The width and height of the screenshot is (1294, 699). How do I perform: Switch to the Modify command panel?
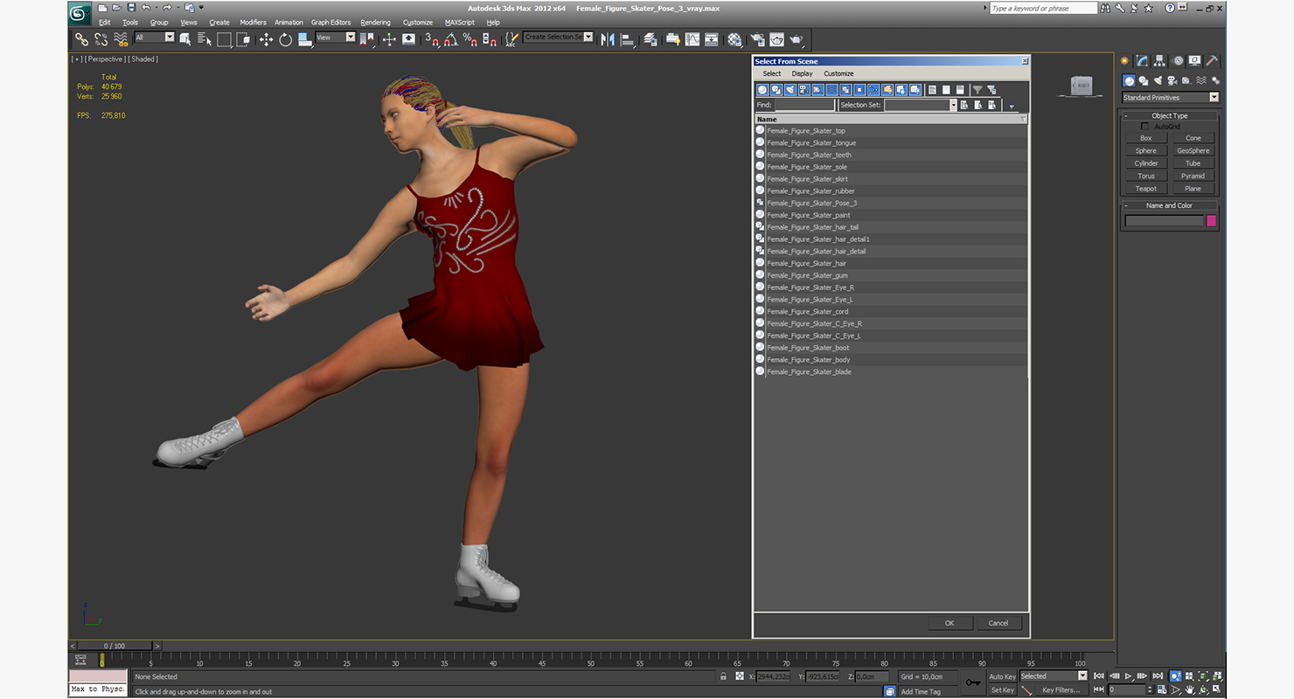[1142, 61]
